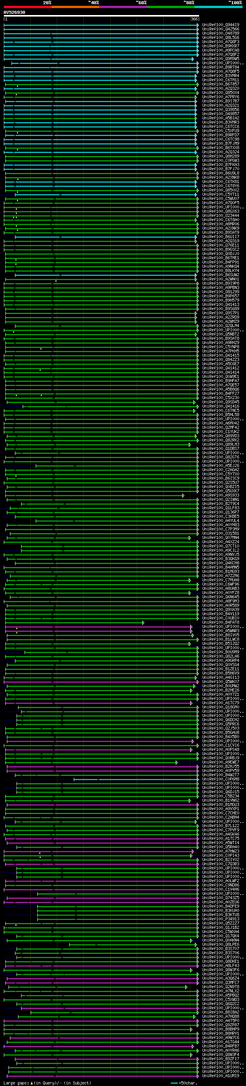The image size is (246, 1086).
Task: Open hit UniRef100_Q1DBS7
Action: [221, 448]
